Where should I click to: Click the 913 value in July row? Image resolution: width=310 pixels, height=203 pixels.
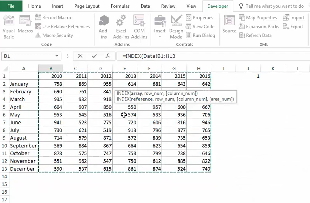pos(125,130)
